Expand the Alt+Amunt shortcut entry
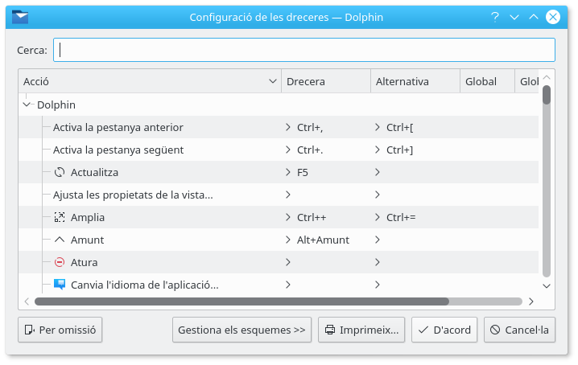 [288, 240]
